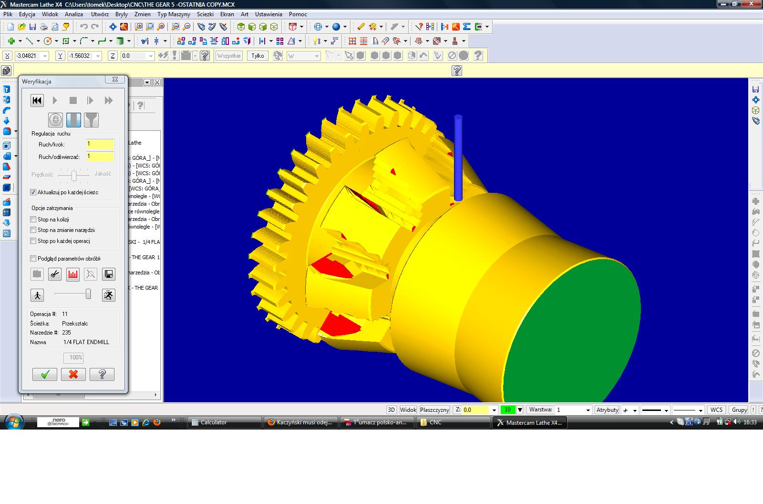This screenshot has width=763, height=504.
Task: Restart verification with the rewind button
Action: click(x=37, y=100)
